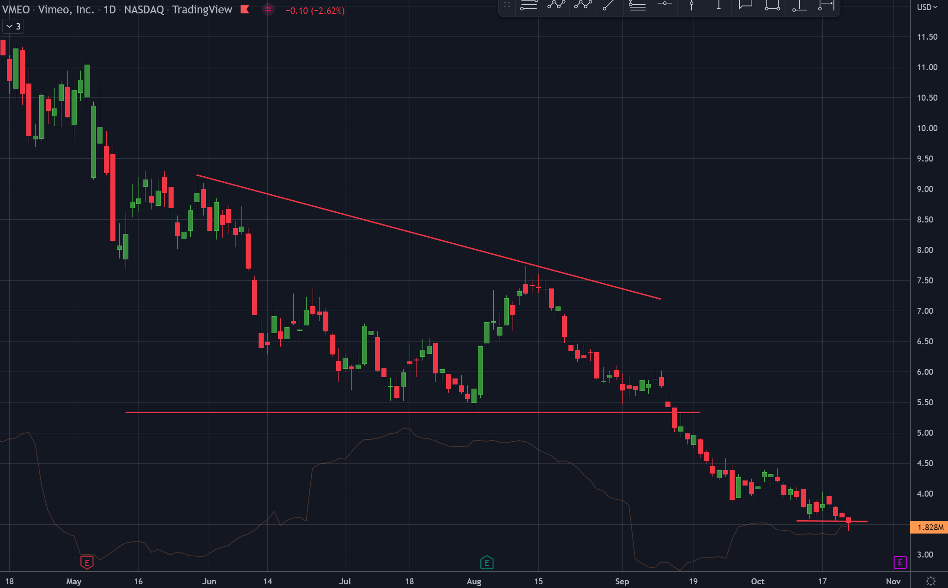Click the red flag icon beside TradingView
948x588 pixels.
pos(245,10)
